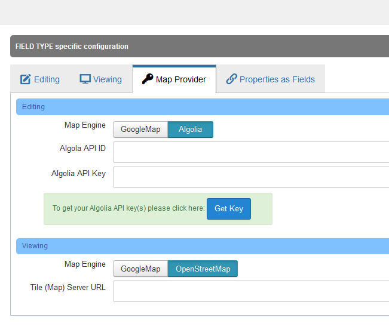The image size is (389, 336).
Task: Click the pencil icon on Editing tab
Action: 25,79
